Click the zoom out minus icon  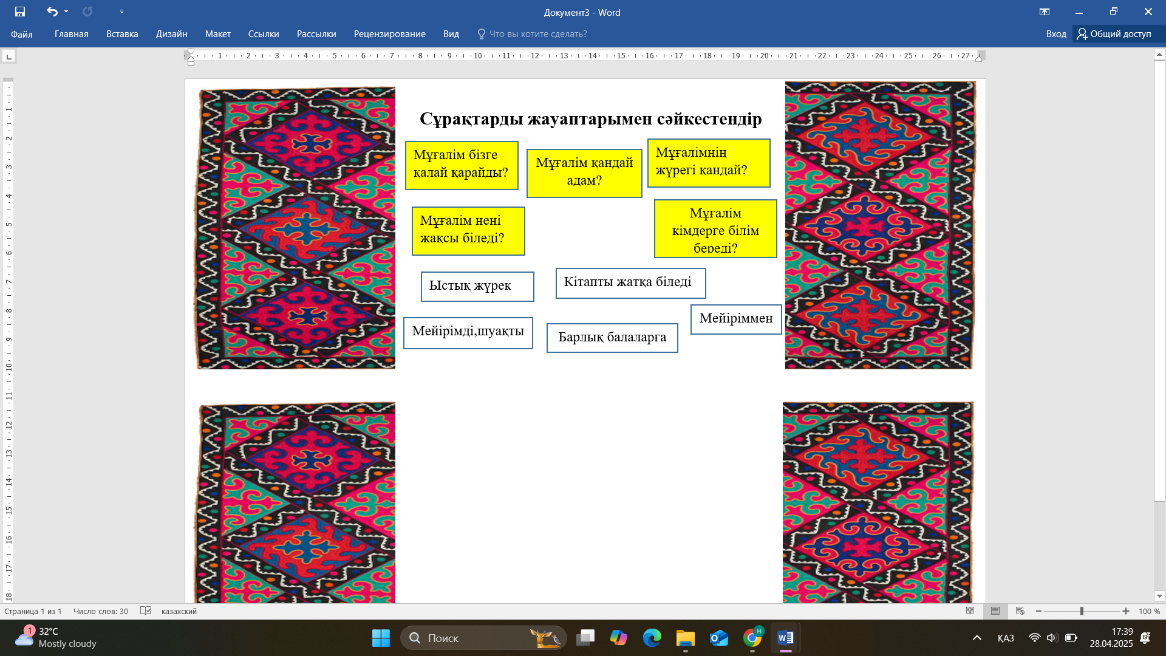tap(1038, 611)
